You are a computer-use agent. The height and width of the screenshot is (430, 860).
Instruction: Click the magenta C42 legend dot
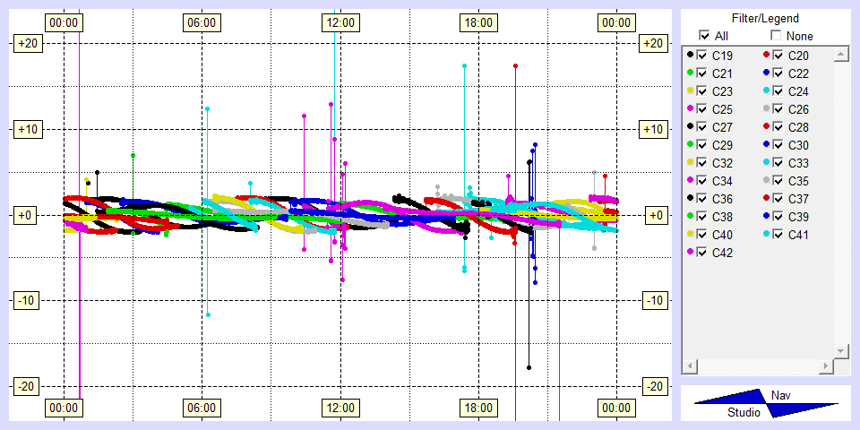click(x=690, y=253)
